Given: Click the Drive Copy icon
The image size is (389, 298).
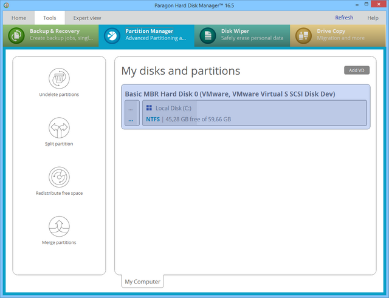Looking at the screenshot, I should (303, 35).
